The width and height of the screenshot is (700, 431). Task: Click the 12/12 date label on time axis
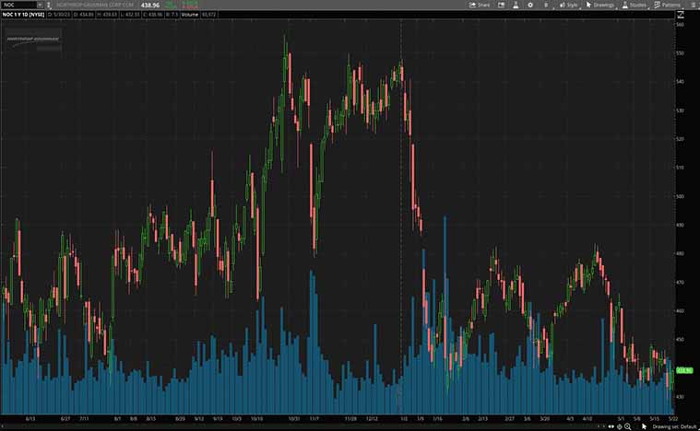tap(372, 419)
